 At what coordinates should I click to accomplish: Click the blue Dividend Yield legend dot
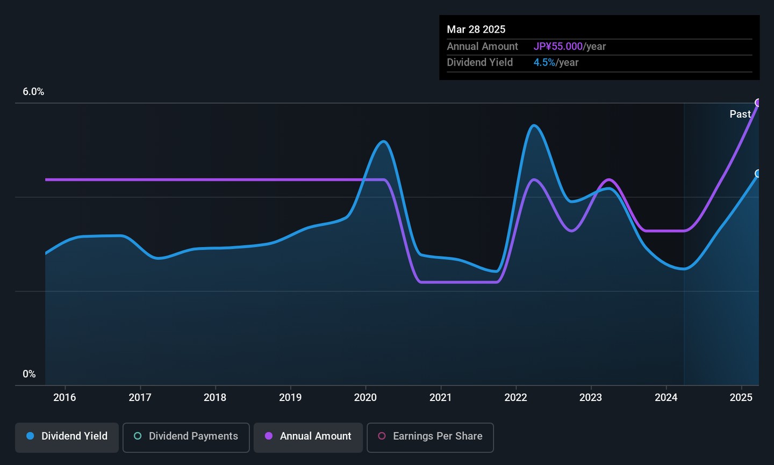click(30, 436)
